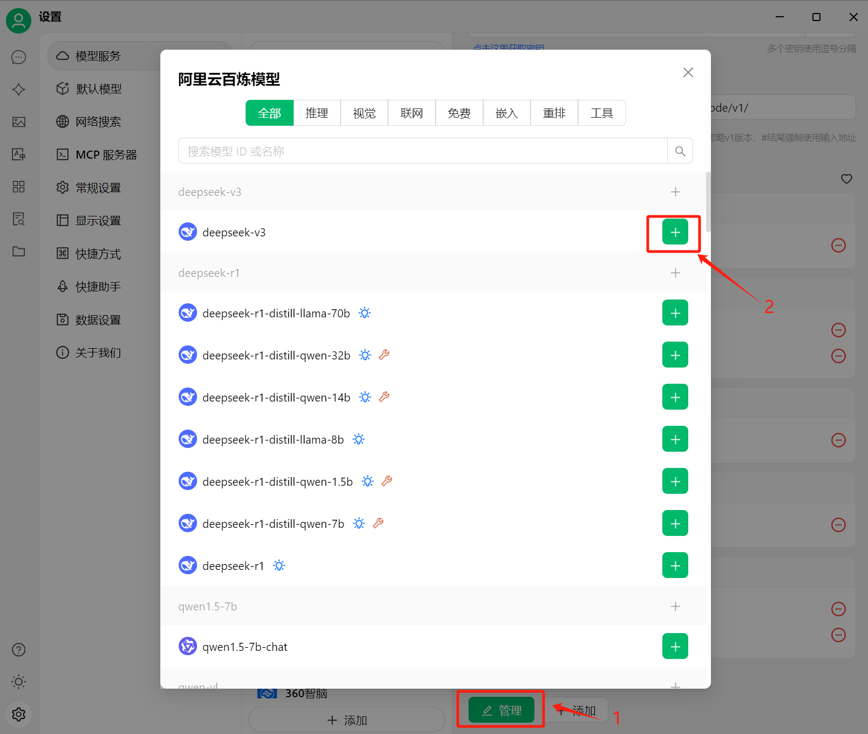Screen dimensions: 868x734
Task: Open the knowledge base sidebar icon
Action: [x=19, y=219]
